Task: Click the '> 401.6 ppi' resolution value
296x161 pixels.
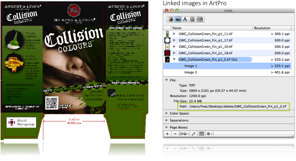Action: 280,72
